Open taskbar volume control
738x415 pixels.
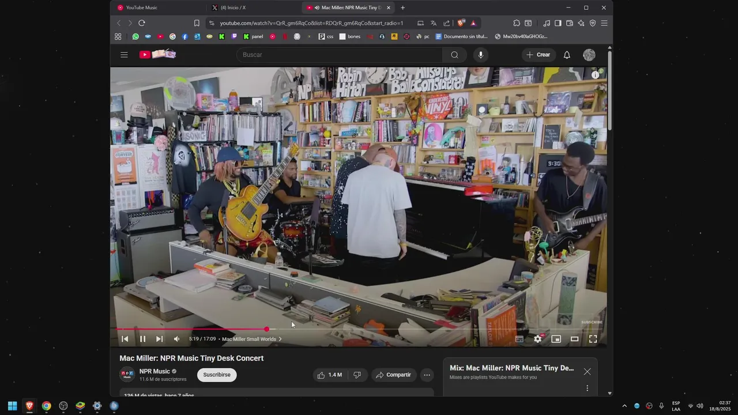point(700,406)
